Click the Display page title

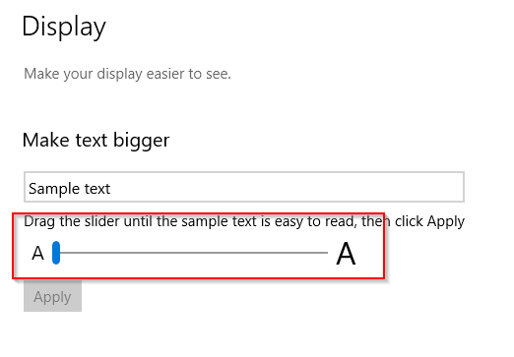(x=64, y=27)
